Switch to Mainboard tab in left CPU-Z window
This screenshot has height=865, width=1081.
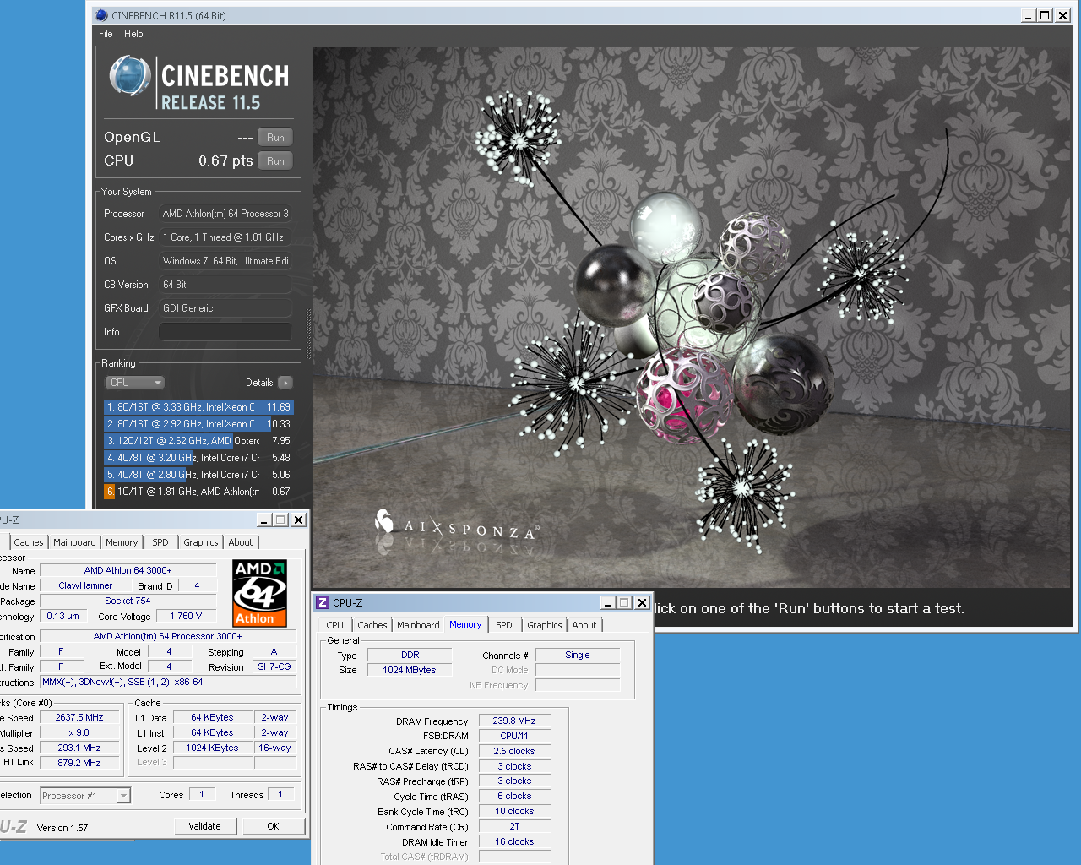coord(74,542)
